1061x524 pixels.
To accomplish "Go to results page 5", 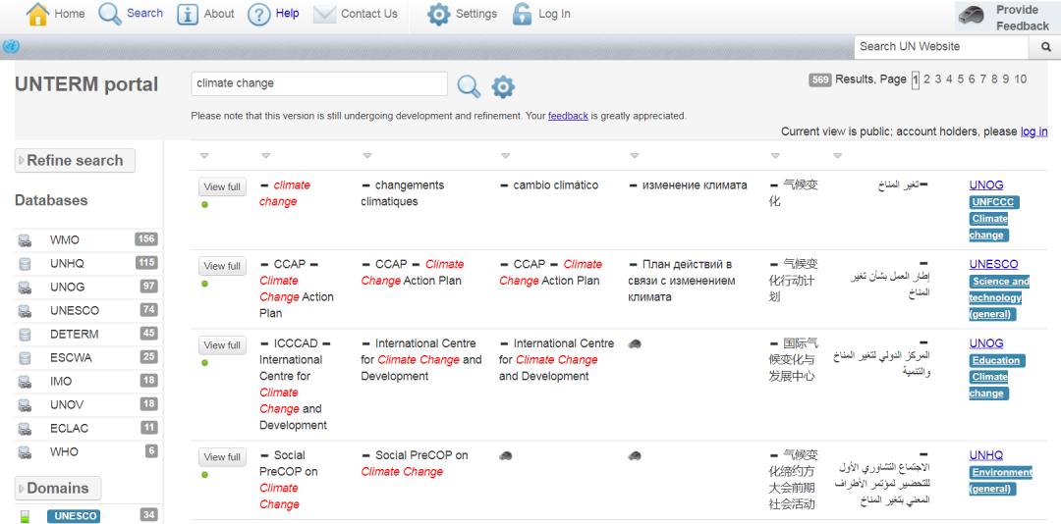I will pyautogui.click(x=961, y=79).
